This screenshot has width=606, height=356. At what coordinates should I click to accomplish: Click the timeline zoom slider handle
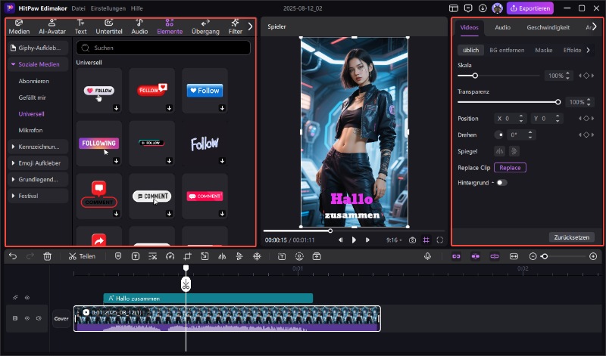(544, 256)
